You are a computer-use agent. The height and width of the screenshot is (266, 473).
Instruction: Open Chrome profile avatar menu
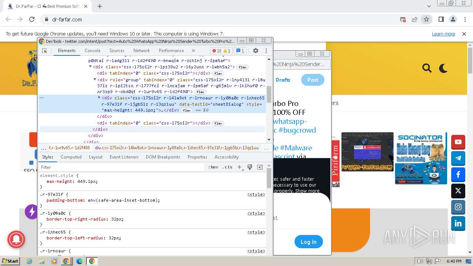453,19
